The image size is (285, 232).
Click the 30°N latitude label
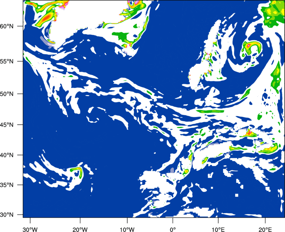[7, 215]
